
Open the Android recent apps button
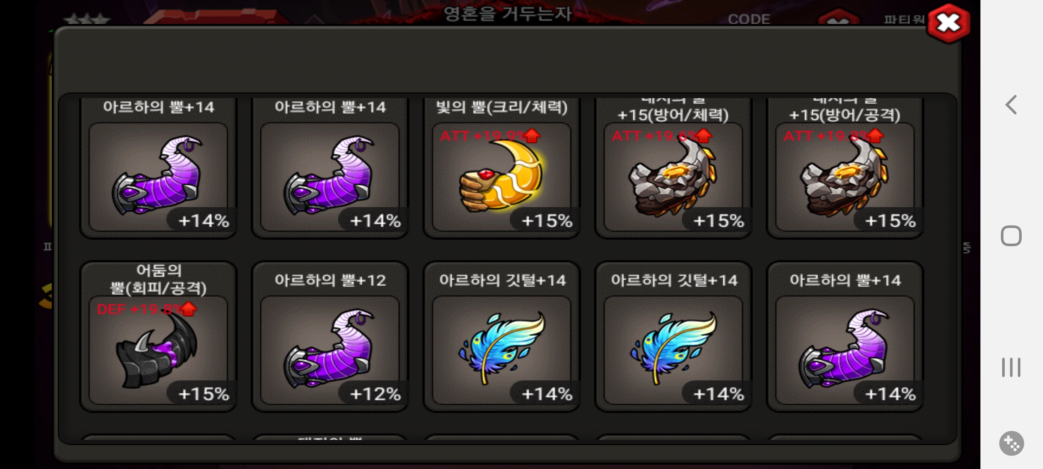point(1011,367)
